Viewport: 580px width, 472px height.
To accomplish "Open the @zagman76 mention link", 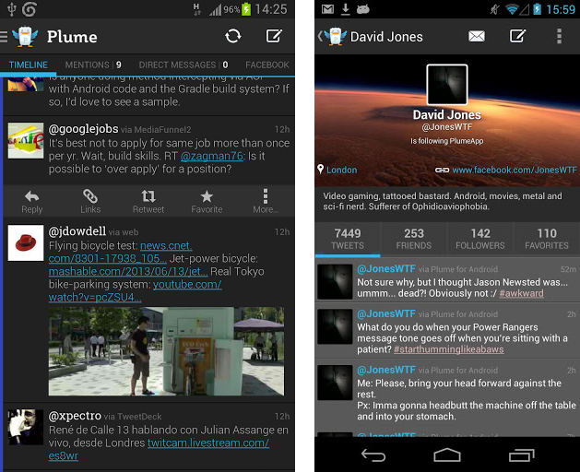I will 212,156.
